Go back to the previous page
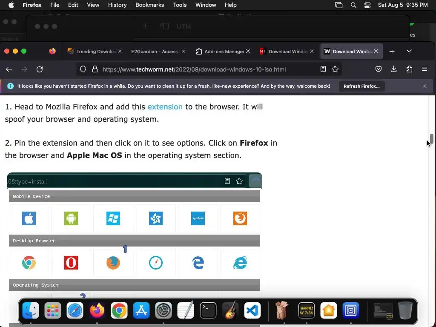The height and width of the screenshot is (327, 436). (9, 69)
